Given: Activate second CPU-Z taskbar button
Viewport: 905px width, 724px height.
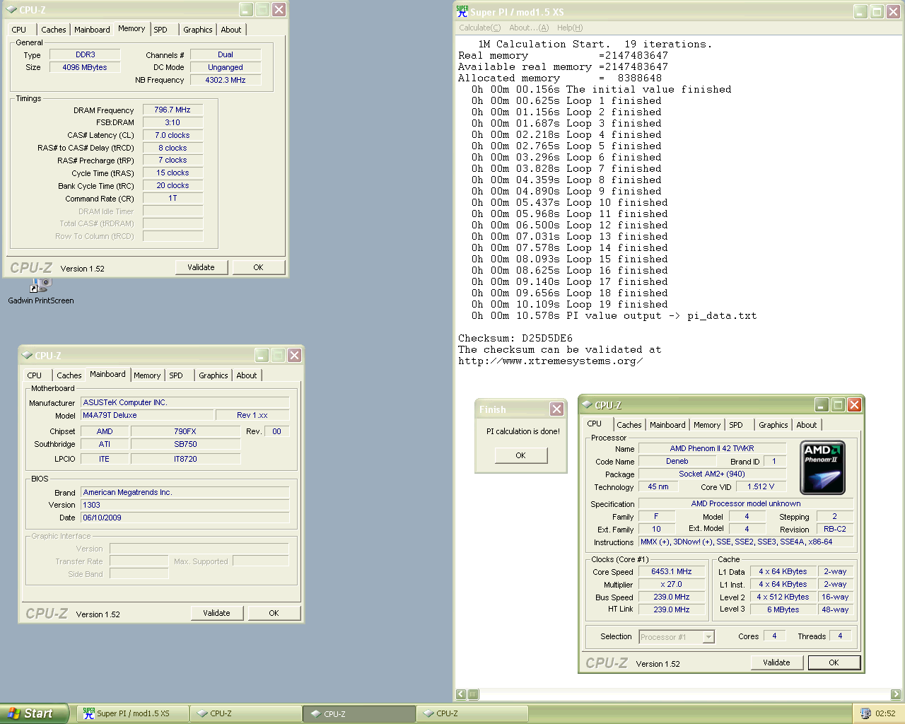Looking at the screenshot, I should 359,713.
